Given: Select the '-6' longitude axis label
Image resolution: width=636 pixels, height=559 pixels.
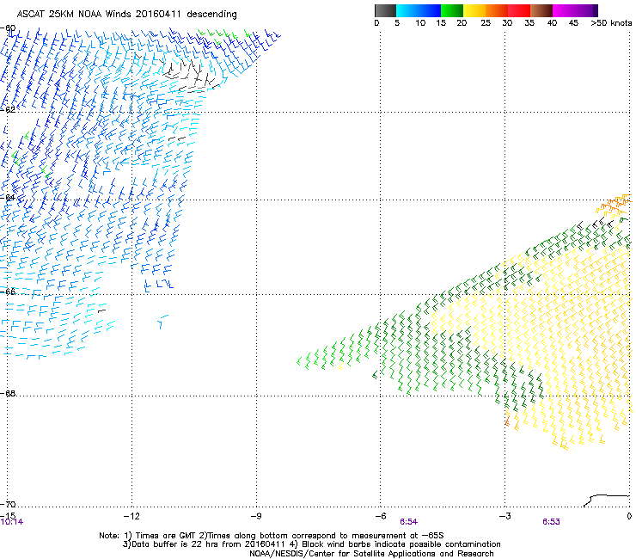Looking at the screenshot, I should 380,516.
